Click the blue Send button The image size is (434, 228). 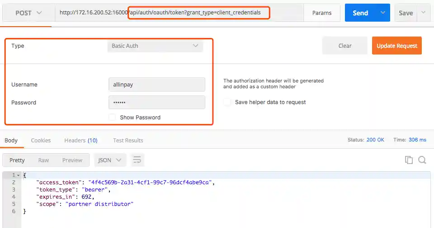pyautogui.click(x=360, y=13)
